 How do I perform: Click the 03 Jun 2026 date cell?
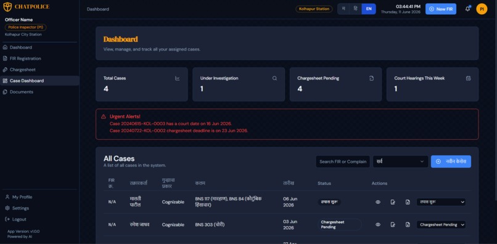(x=290, y=225)
